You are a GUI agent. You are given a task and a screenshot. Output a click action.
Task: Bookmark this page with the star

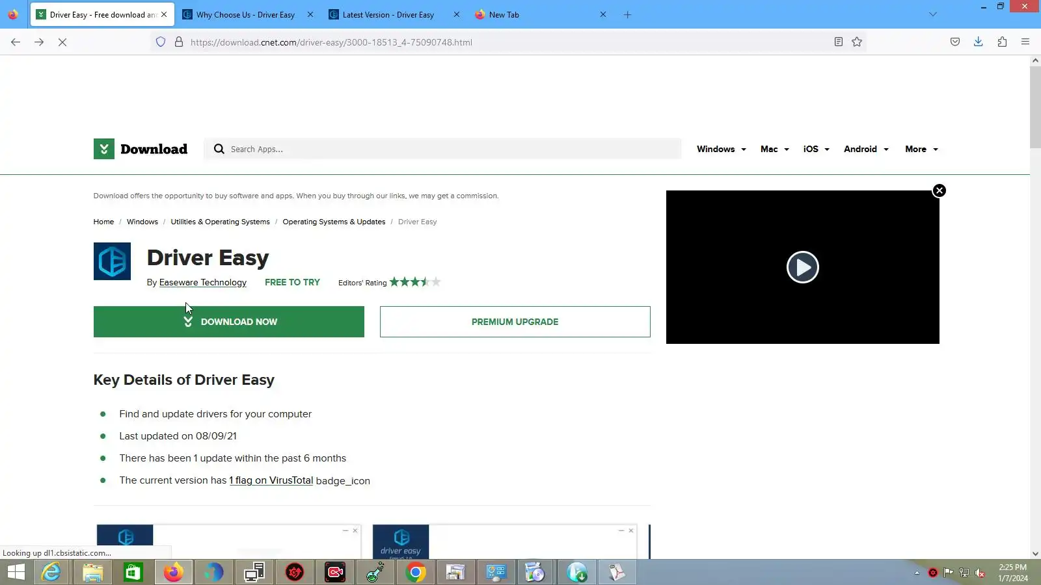(857, 42)
